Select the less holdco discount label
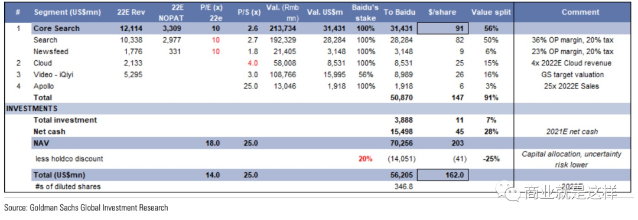The image size is (638, 220). coord(69,159)
